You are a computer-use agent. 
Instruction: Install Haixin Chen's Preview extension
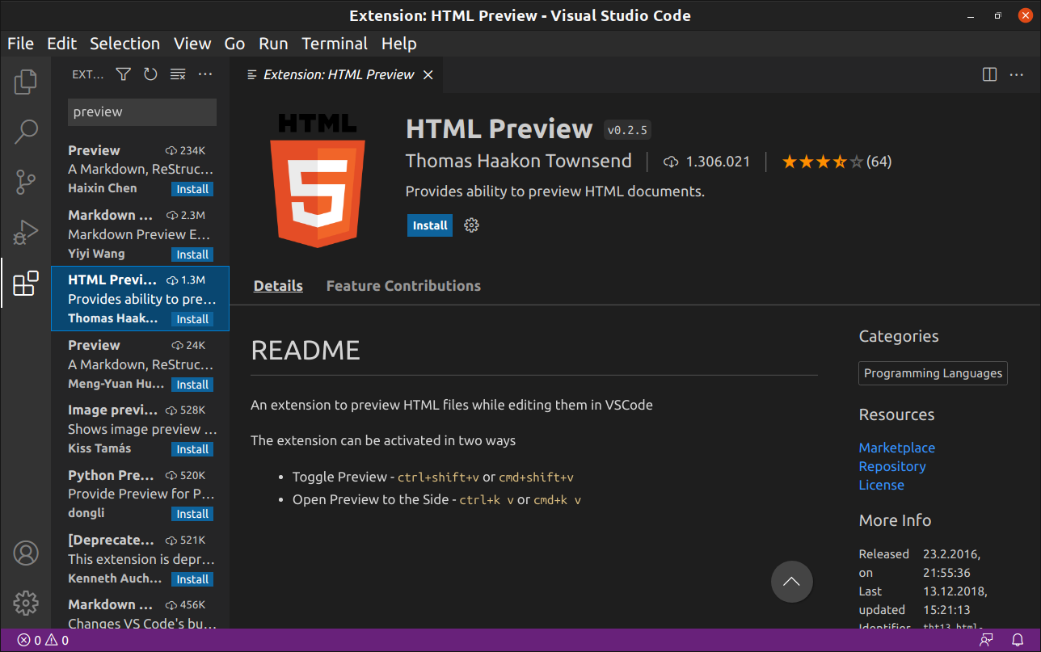point(192,189)
